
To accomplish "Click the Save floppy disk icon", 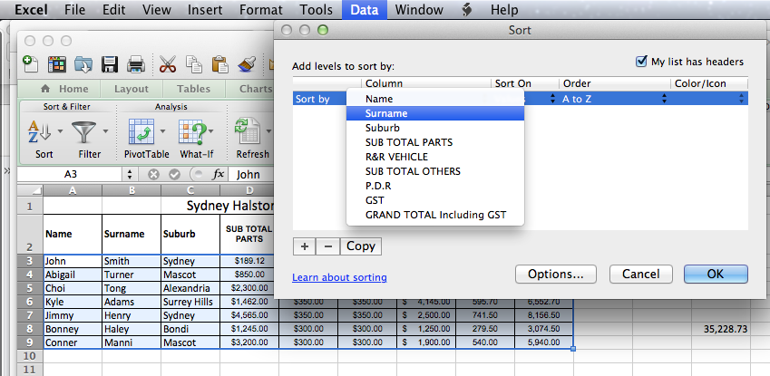I will [110, 64].
